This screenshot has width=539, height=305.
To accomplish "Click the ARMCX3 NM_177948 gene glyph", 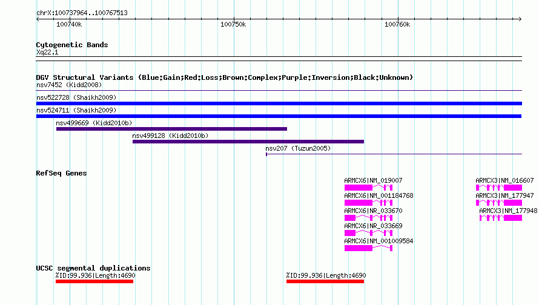I will (x=501, y=218).
